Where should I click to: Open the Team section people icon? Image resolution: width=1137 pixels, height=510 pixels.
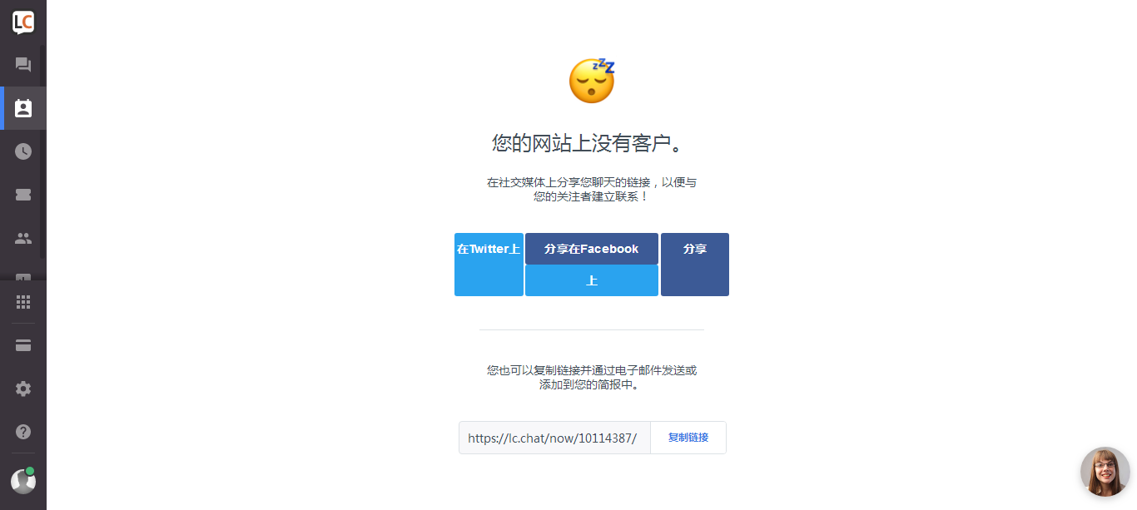(x=23, y=238)
